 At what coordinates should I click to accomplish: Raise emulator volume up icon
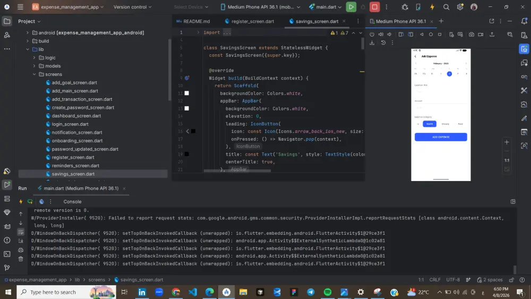[x=381, y=34]
